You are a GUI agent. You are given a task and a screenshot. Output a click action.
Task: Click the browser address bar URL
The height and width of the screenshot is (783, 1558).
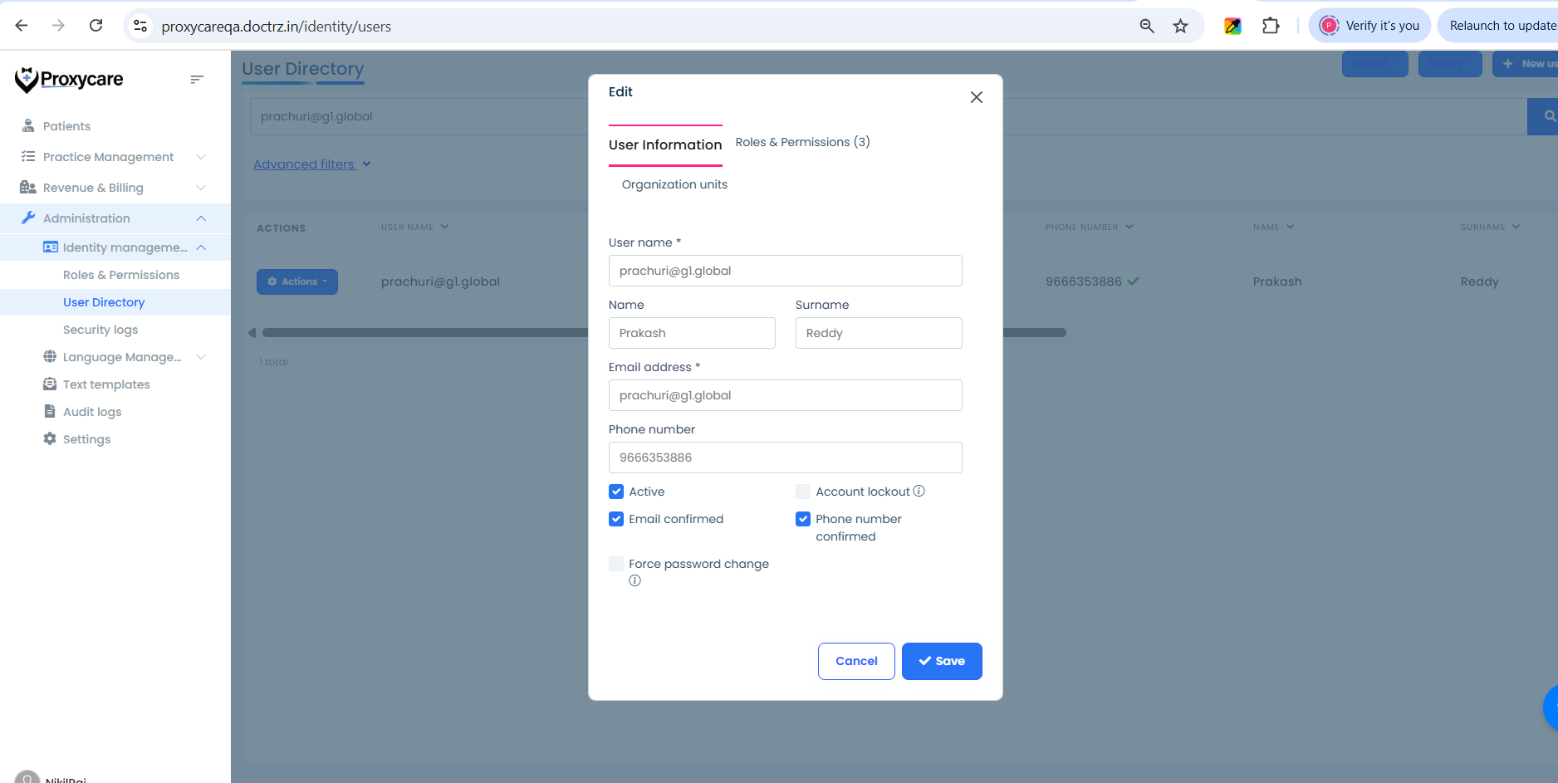coord(277,27)
